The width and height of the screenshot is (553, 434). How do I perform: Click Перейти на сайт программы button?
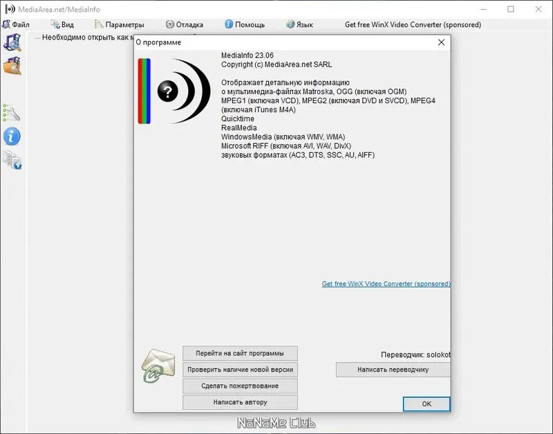(x=240, y=353)
